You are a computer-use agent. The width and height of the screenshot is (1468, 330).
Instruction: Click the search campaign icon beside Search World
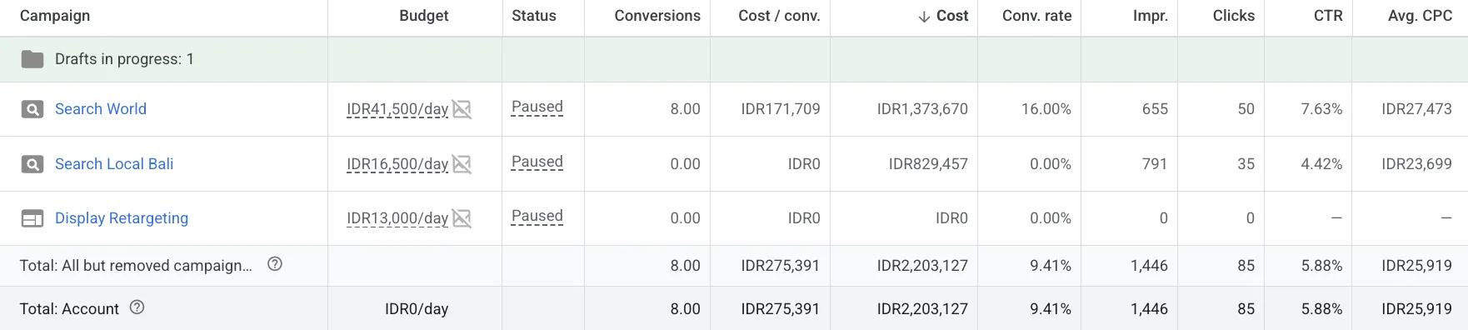(32, 109)
